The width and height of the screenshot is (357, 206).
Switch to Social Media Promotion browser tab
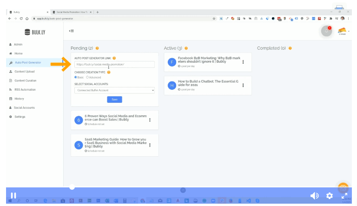[x=72, y=12]
